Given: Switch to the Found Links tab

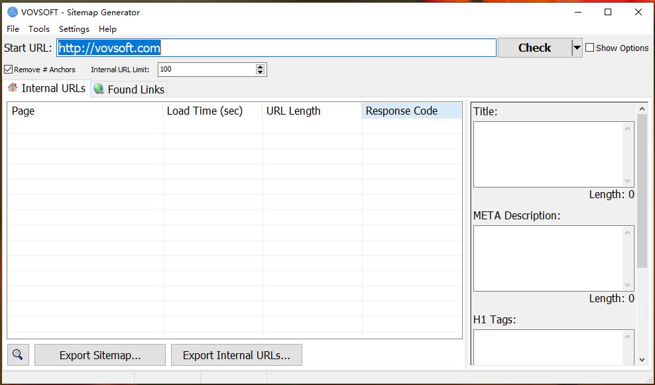Looking at the screenshot, I should 129,89.
